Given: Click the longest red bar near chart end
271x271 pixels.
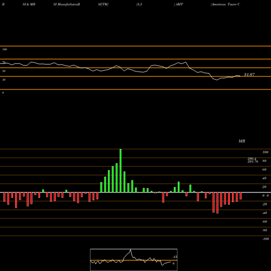Looking at the screenshot, I should tap(217, 203).
